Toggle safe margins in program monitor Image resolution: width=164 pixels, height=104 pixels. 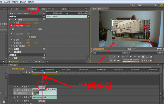[x=147, y=57]
